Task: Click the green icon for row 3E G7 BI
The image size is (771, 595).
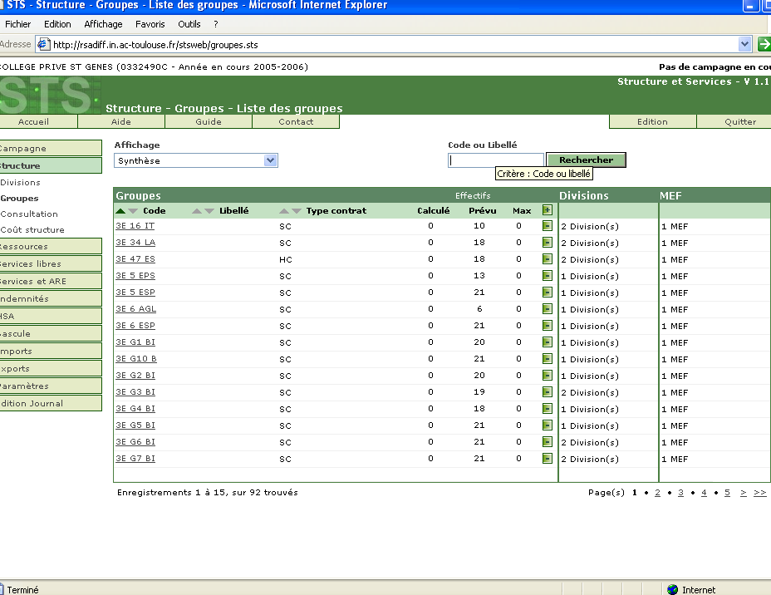Action: tap(547, 458)
